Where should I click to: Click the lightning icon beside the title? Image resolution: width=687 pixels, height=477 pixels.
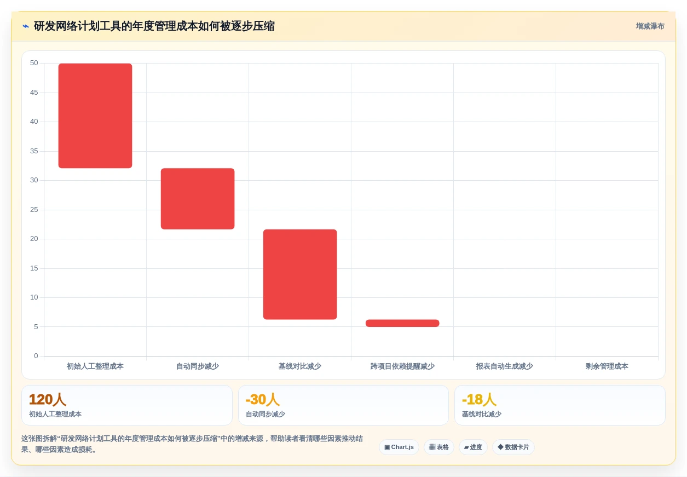click(x=25, y=26)
